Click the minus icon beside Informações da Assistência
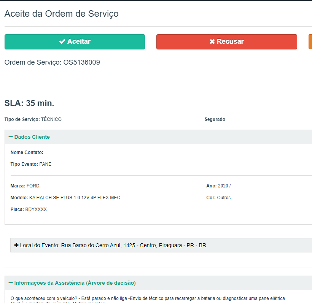This screenshot has width=312, height=303. pyautogui.click(x=11, y=283)
